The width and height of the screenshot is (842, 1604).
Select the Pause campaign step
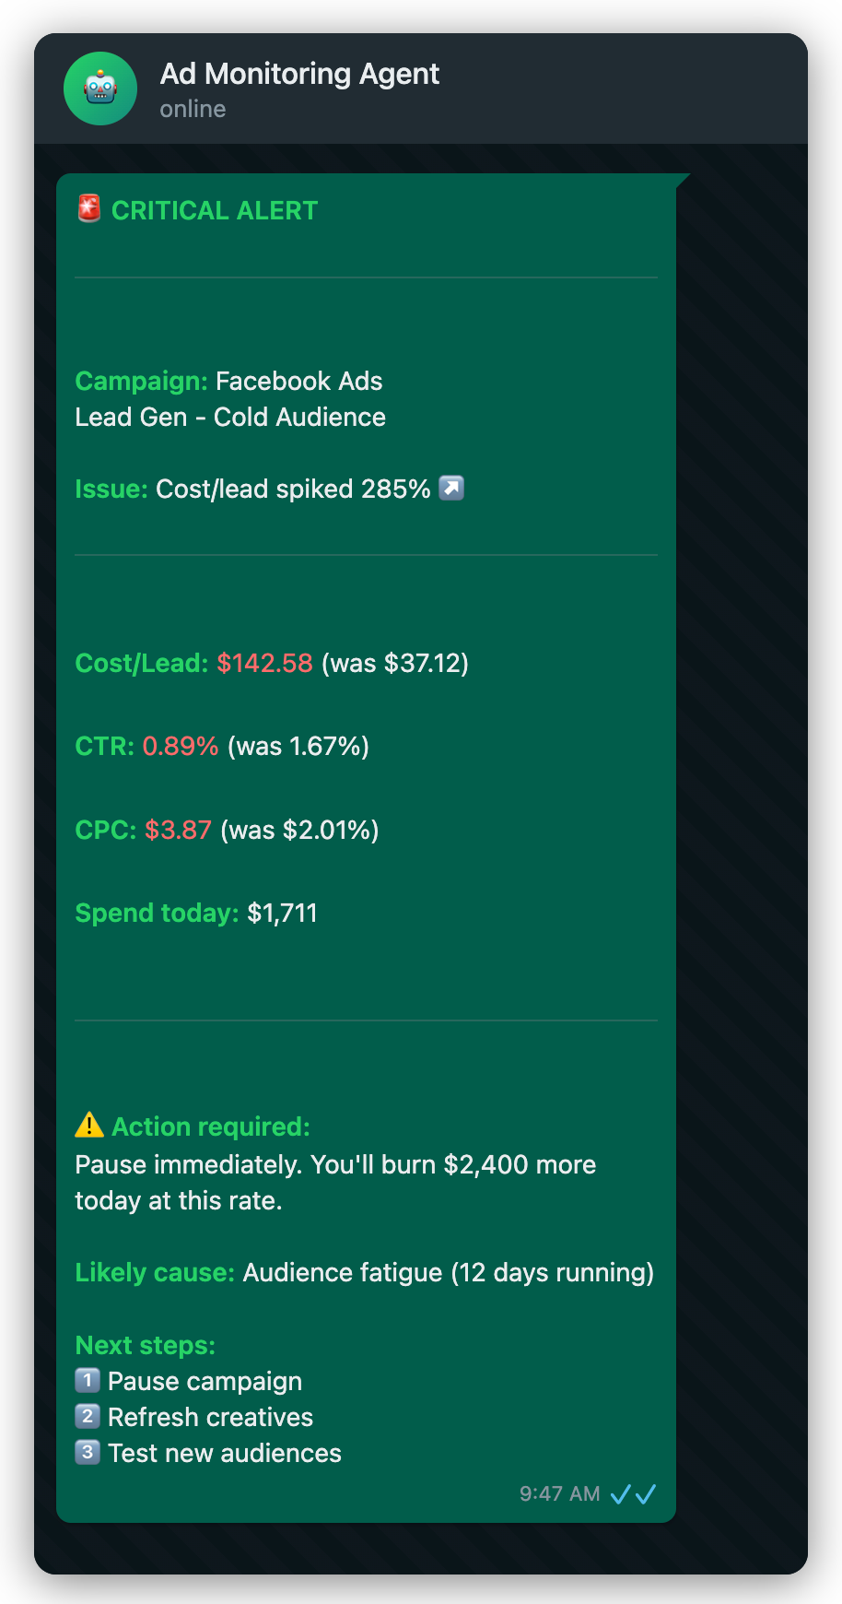[x=205, y=1380]
